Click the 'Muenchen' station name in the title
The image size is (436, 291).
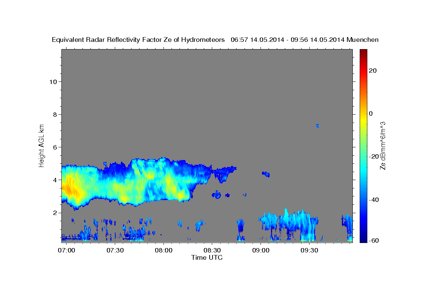tap(363, 40)
